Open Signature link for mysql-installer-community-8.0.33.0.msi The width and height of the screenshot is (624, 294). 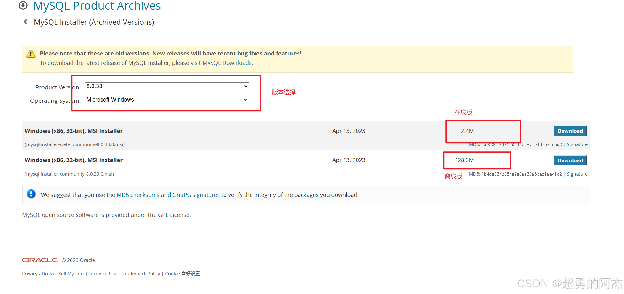577,174
